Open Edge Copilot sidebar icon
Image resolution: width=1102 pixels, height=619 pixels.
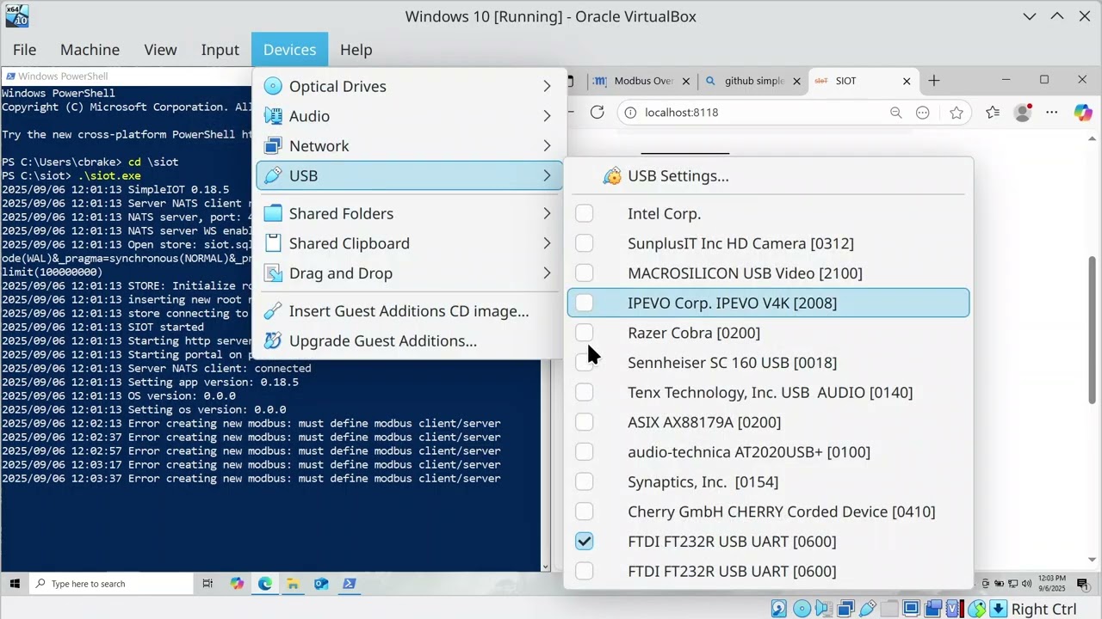pos(1082,113)
